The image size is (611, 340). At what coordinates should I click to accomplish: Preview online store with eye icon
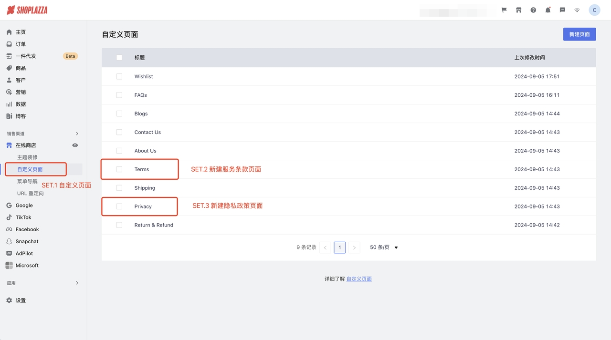pyautogui.click(x=75, y=145)
